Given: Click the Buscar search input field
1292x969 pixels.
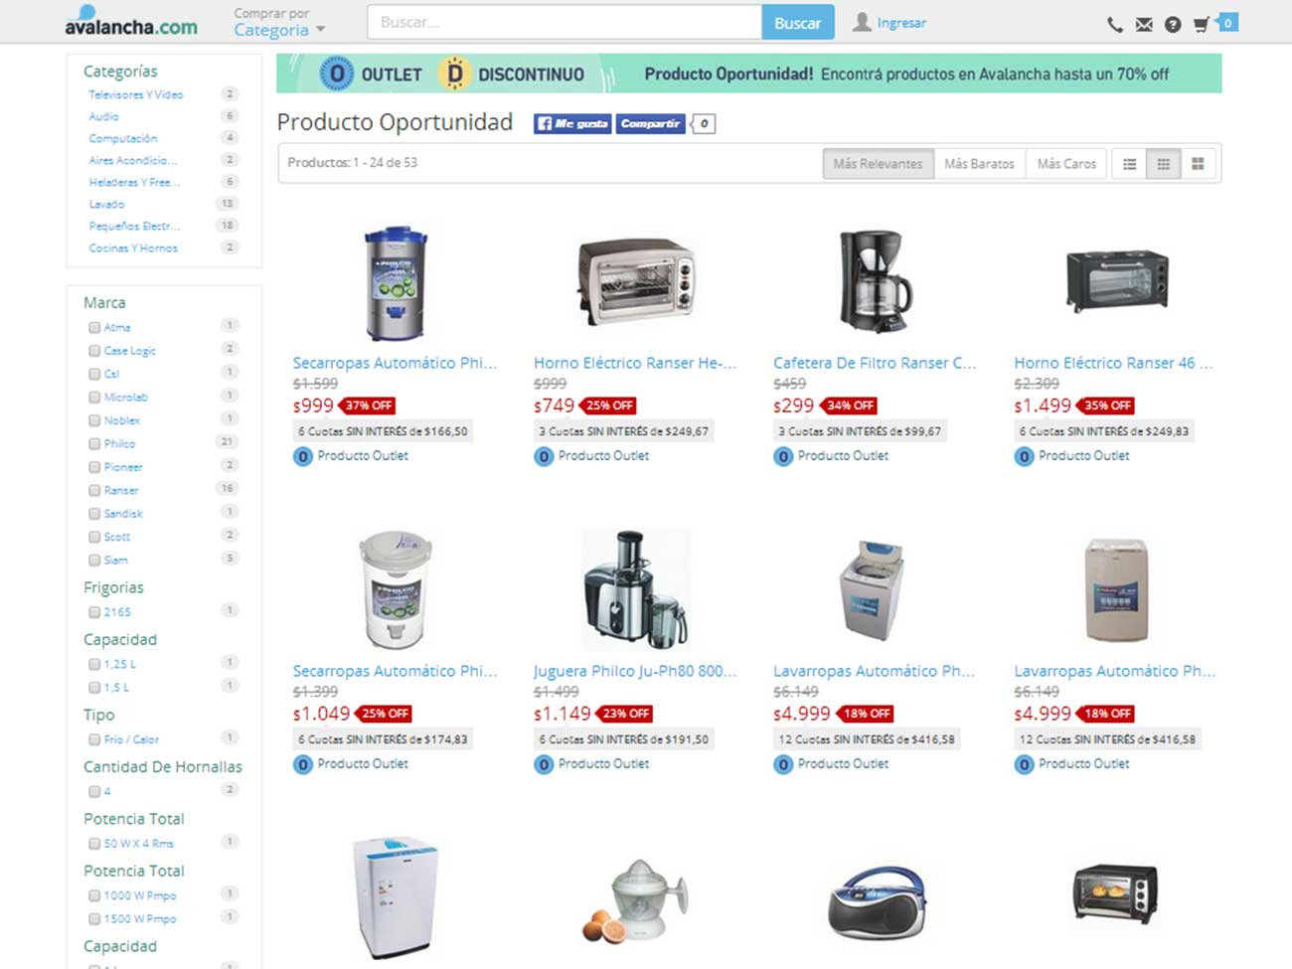Looking at the screenshot, I should tap(565, 23).
